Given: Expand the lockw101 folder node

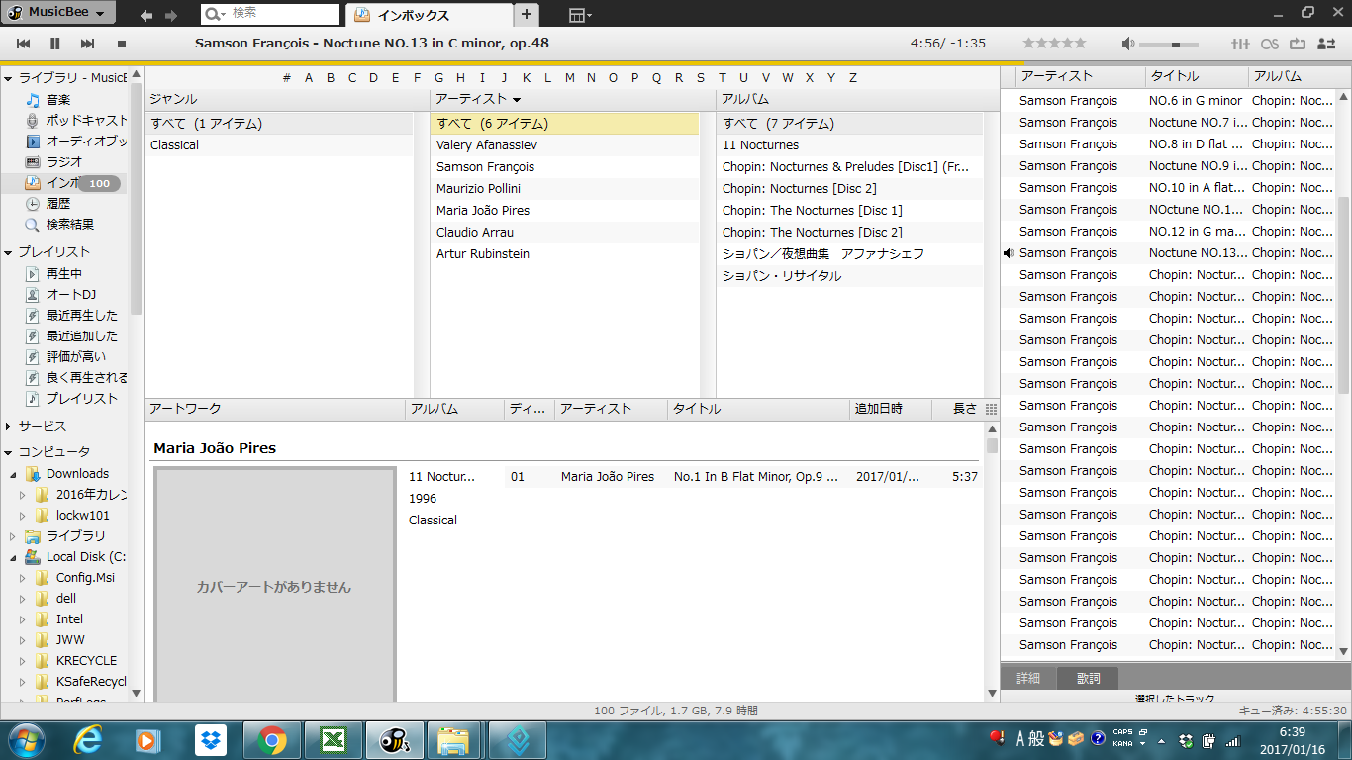Looking at the screenshot, I should click(x=23, y=516).
